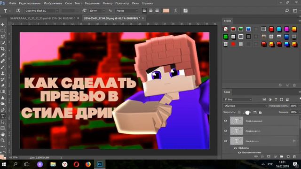Click the text color swatch in options bar
Viewport: 301px width, 169px height.
[x=166, y=11]
